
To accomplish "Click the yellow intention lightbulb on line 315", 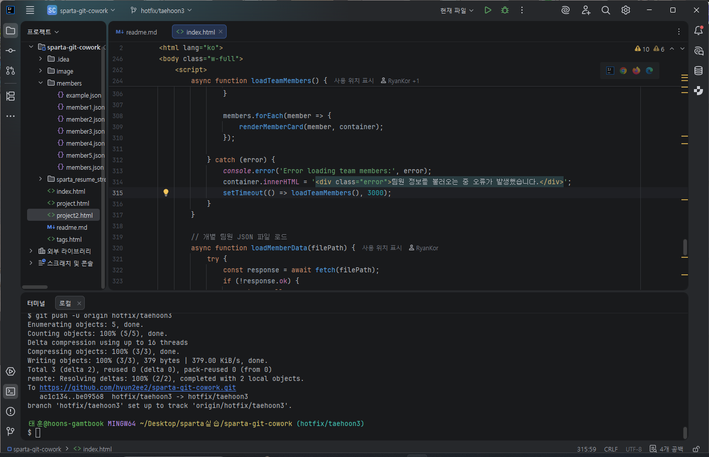I will 166,193.
